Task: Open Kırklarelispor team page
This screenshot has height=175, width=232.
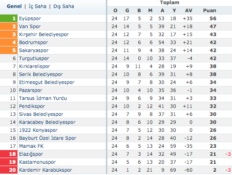Action: click(35, 66)
